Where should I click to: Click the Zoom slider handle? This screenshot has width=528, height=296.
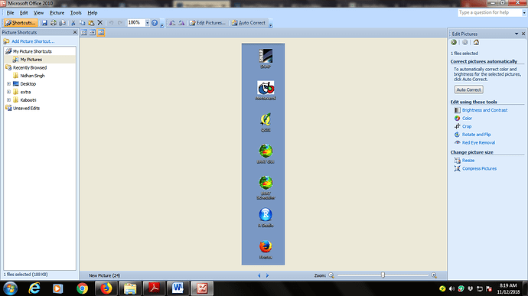(x=383, y=275)
